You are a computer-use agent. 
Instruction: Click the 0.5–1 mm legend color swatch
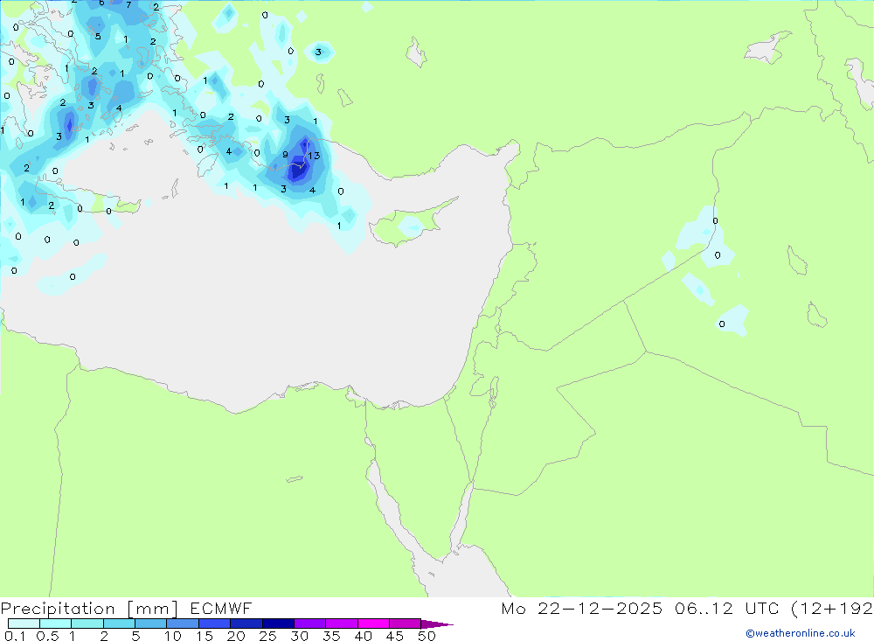(x=55, y=624)
